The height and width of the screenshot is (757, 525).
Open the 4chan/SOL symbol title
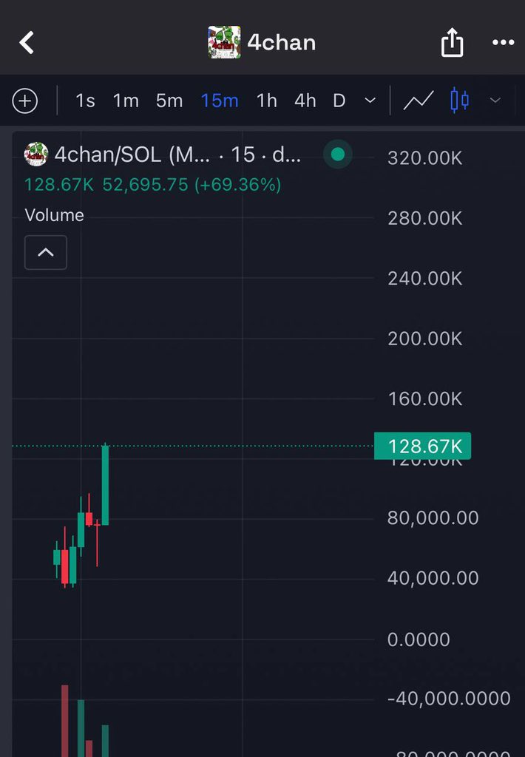[x=177, y=155]
